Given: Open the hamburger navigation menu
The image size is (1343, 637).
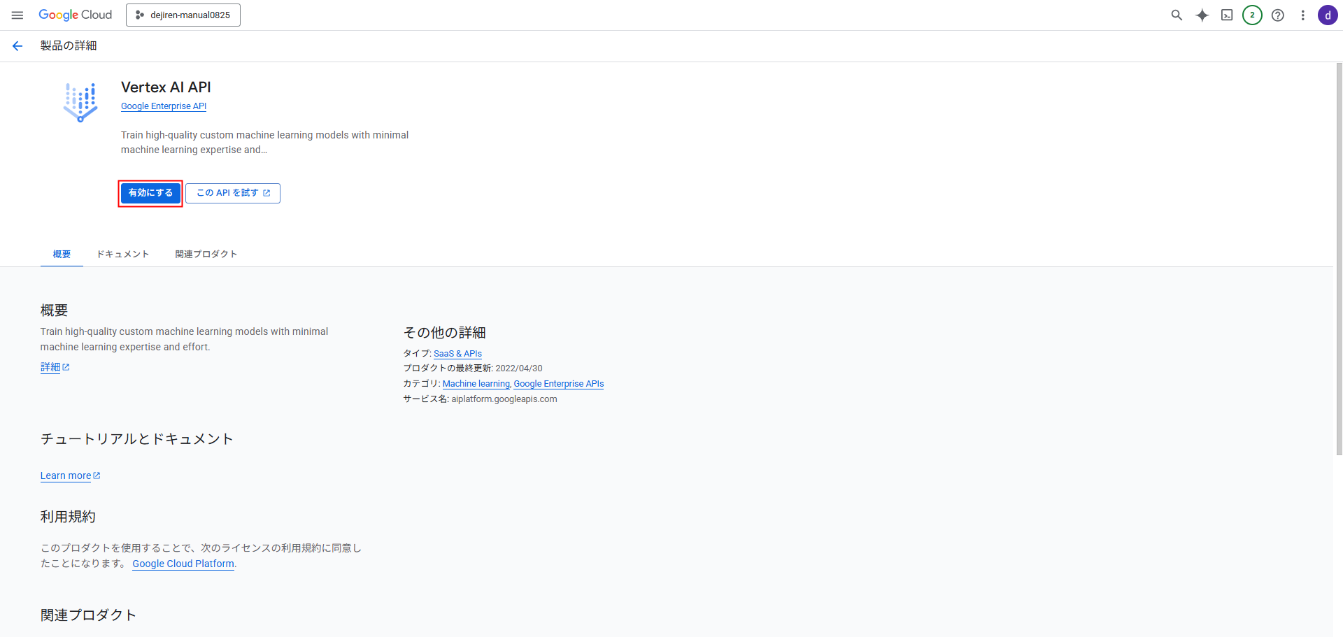Looking at the screenshot, I should (17, 15).
